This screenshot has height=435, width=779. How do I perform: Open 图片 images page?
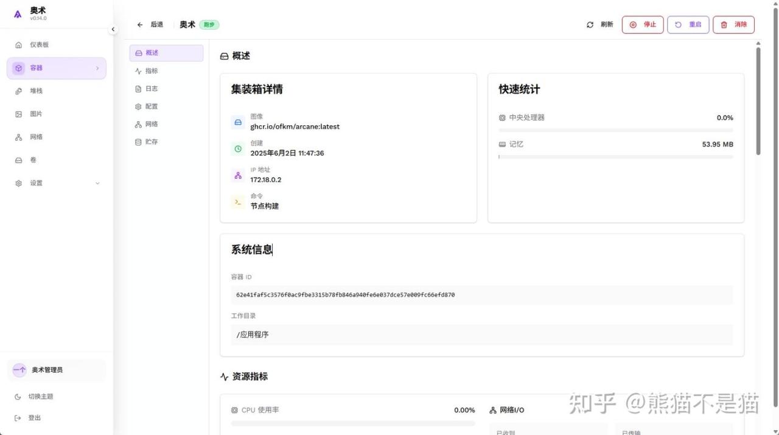(x=57, y=114)
